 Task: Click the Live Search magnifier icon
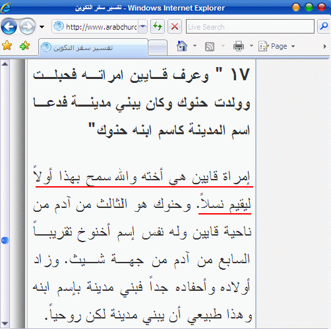(324, 26)
